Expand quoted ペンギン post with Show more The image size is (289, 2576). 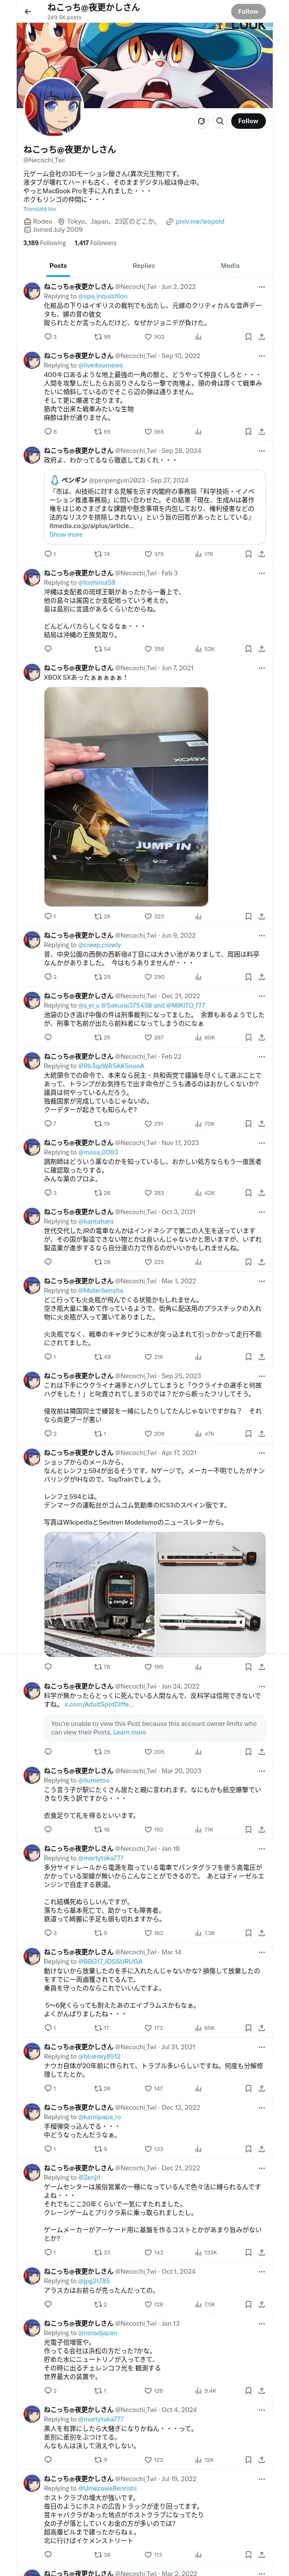(x=66, y=534)
